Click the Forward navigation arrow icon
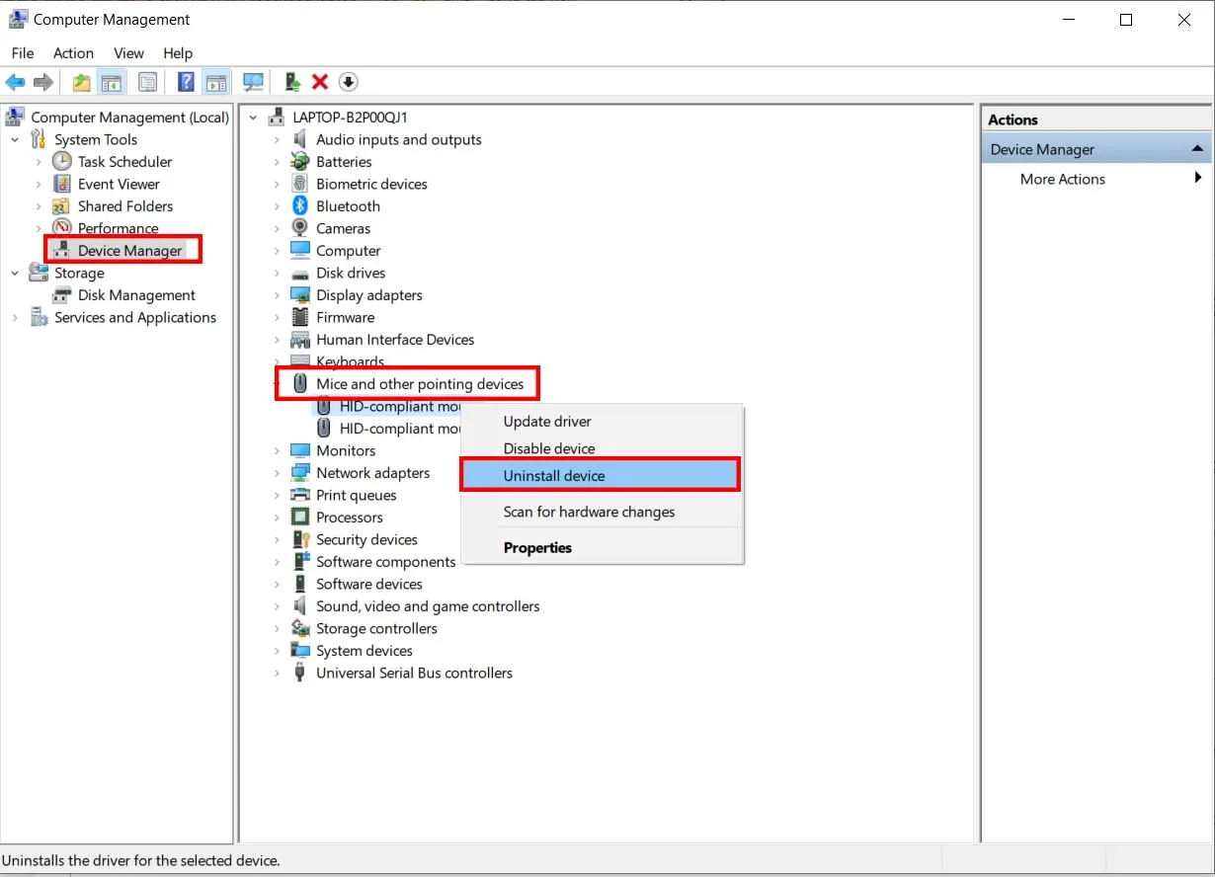Screen dimensions: 1215x877 (x=44, y=81)
